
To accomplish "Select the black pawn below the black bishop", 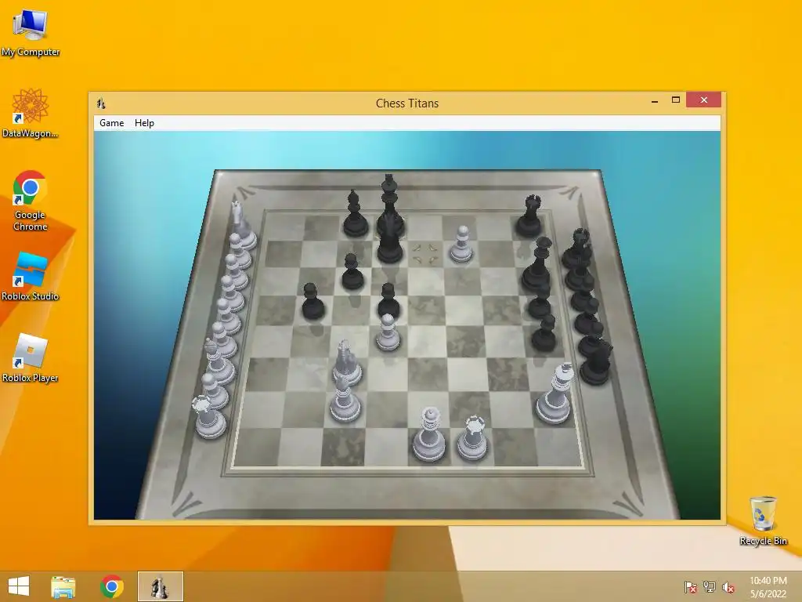I will coord(352,271).
